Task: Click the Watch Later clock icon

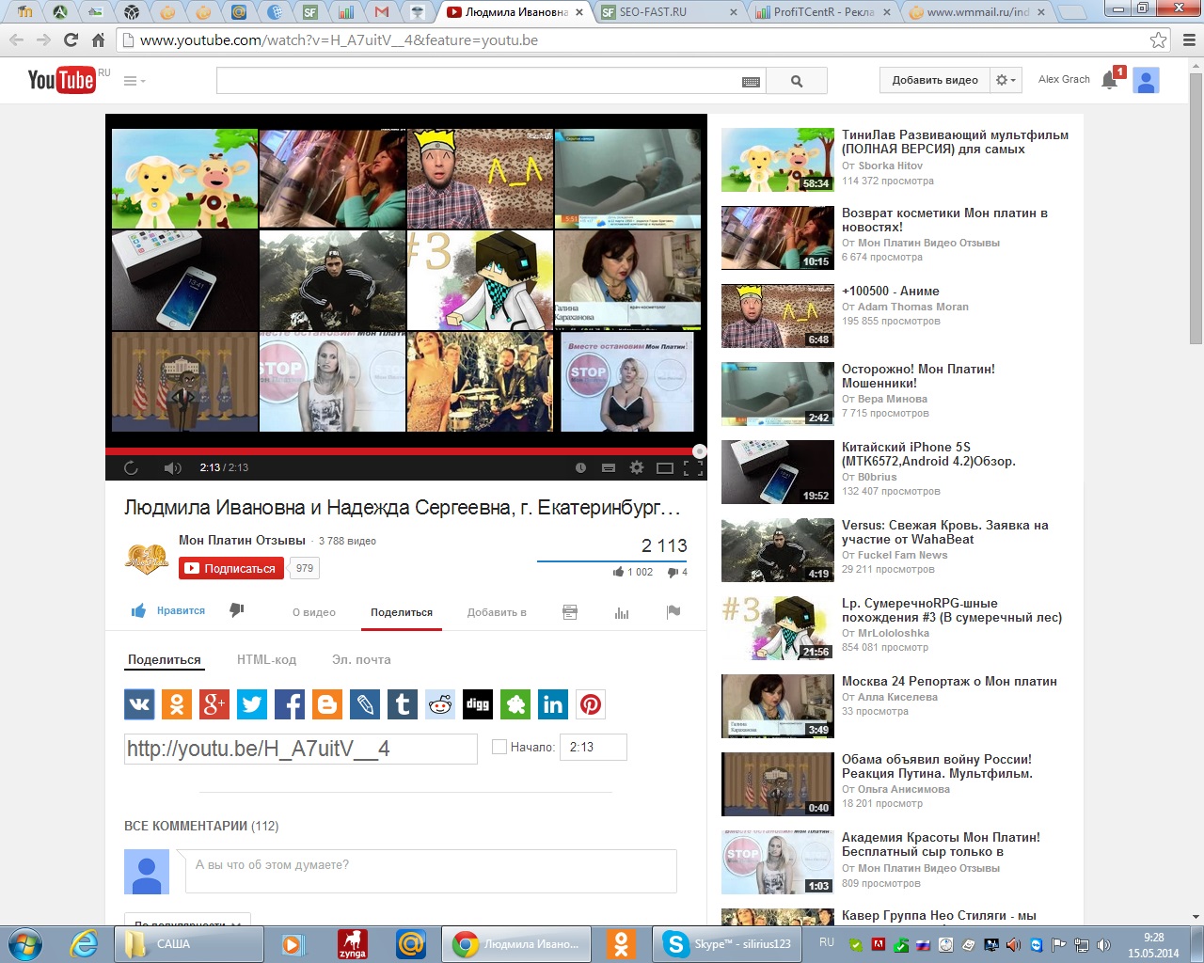Action: point(580,467)
